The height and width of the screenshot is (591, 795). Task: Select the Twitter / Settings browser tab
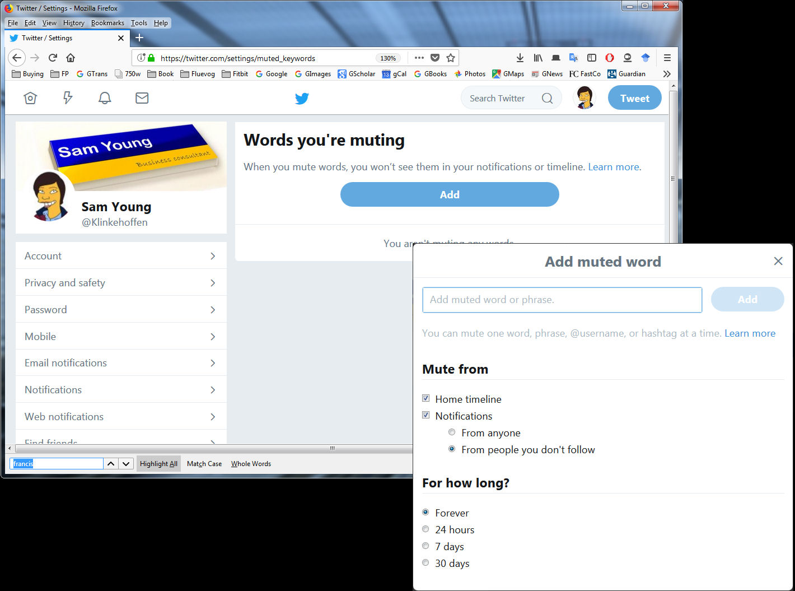pos(46,38)
